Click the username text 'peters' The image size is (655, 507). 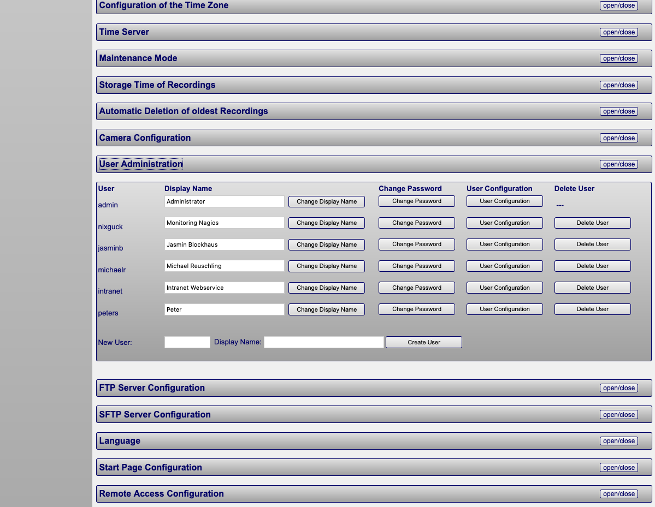[x=108, y=313]
